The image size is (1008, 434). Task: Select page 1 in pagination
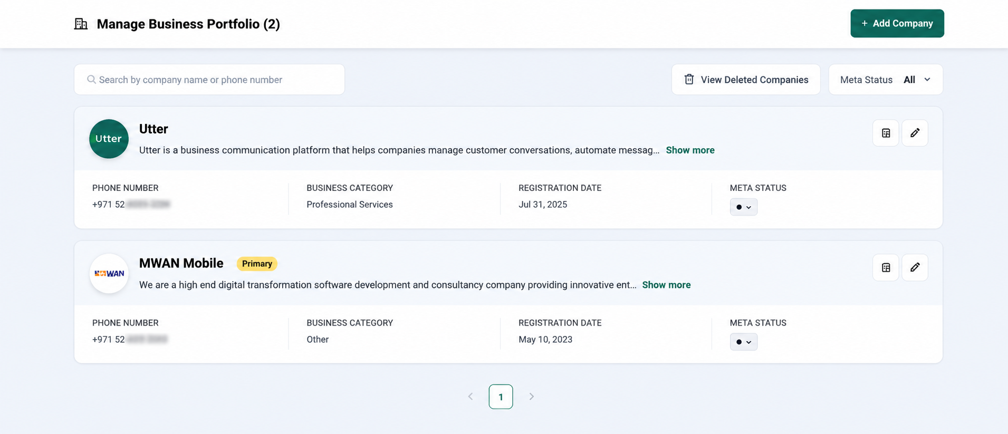pyautogui.click(x=501, y=397)
